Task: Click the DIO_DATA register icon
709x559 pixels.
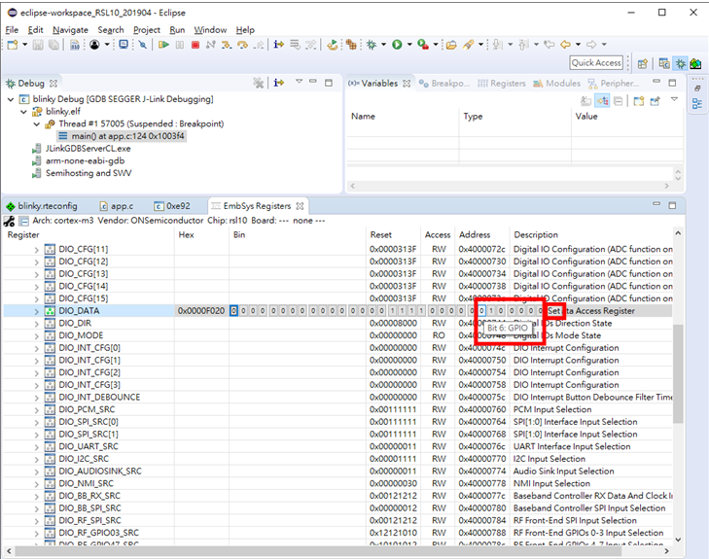Action: [x=50, y=311]
